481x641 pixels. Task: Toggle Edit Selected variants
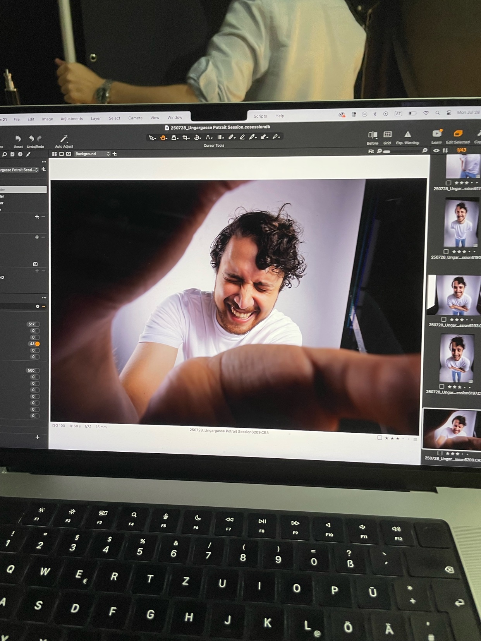pyautogui.click(x=458, y=134)
